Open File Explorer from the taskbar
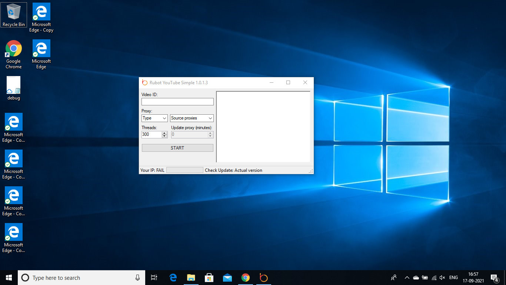506x285 pixels. click(x=191, y=278)
